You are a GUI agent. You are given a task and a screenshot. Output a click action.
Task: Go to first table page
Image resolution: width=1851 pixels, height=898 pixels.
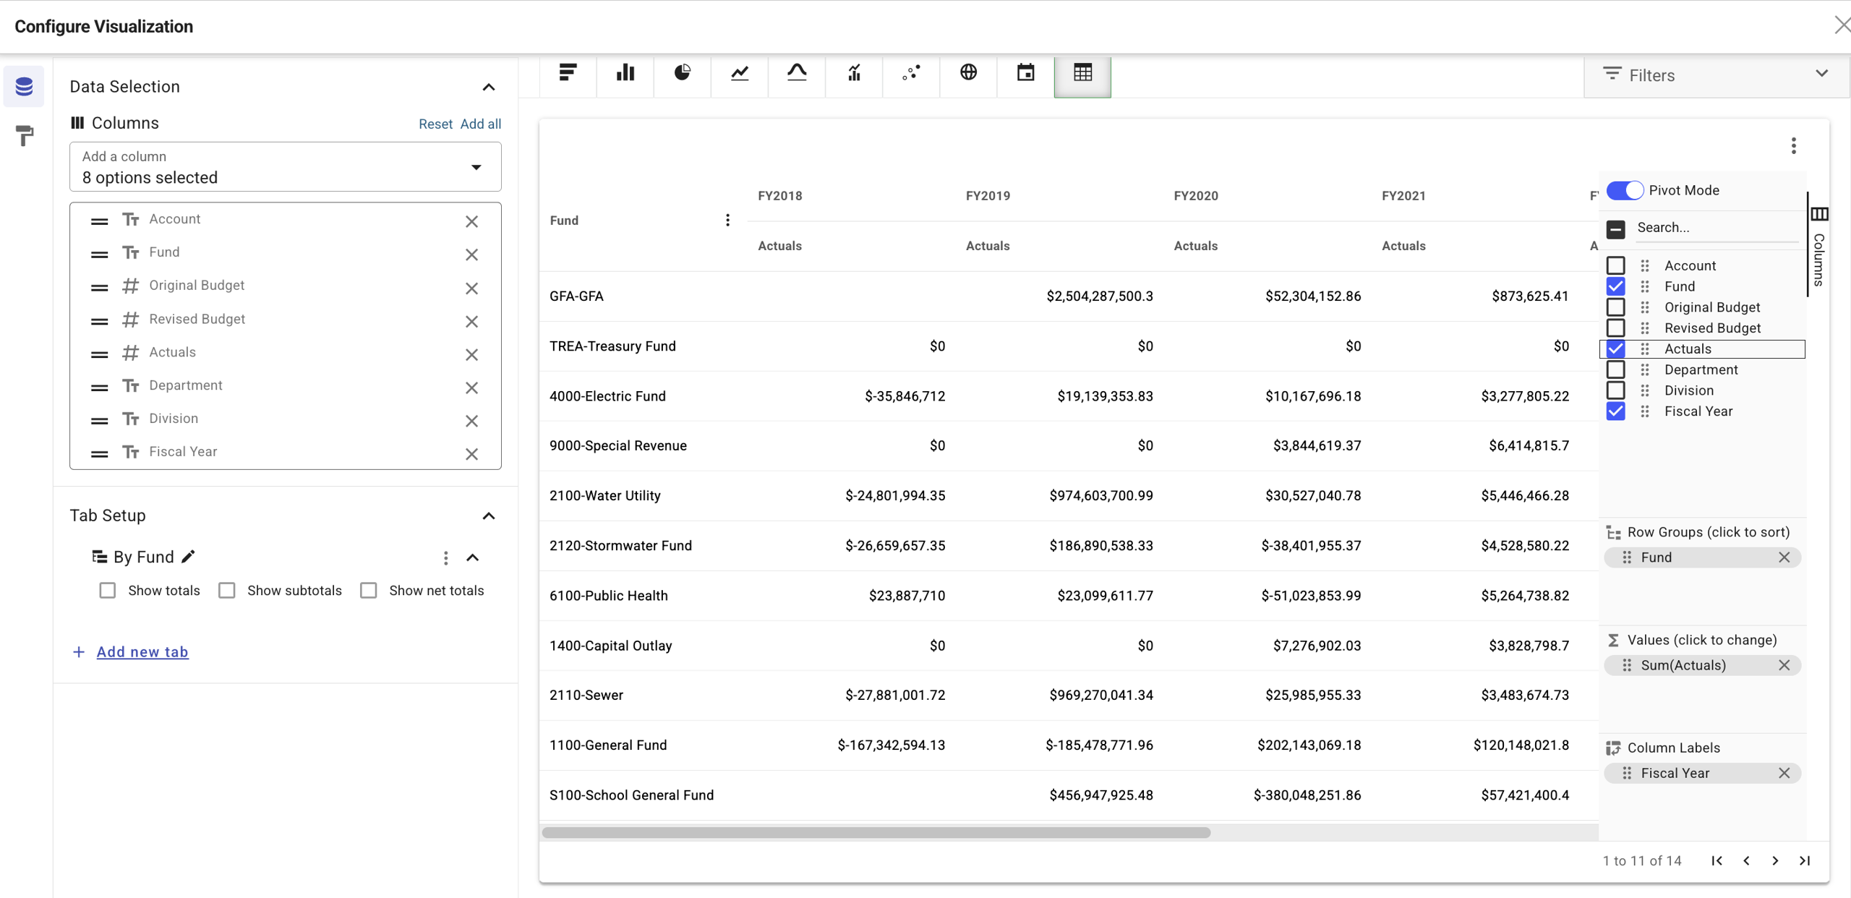(x=1717, y=860)
